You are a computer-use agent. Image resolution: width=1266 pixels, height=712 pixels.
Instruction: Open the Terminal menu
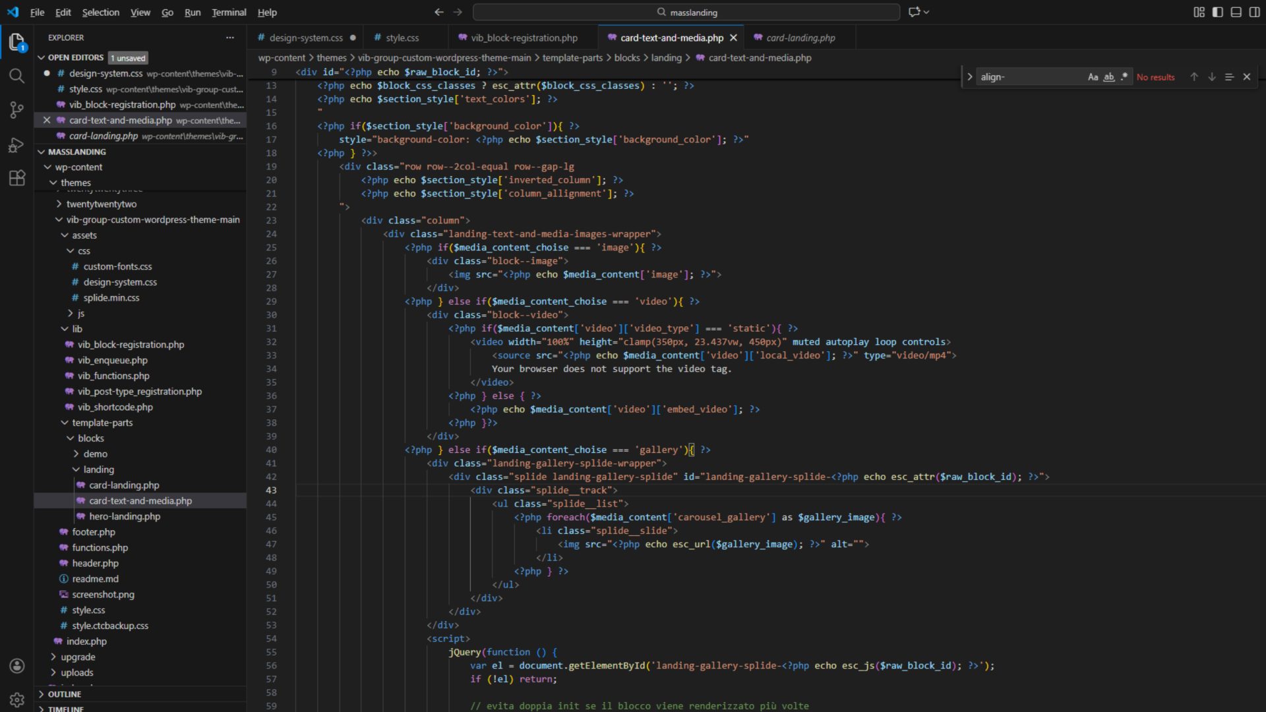(229, 12)
